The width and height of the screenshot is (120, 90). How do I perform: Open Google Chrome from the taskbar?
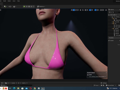click(35, 88)
